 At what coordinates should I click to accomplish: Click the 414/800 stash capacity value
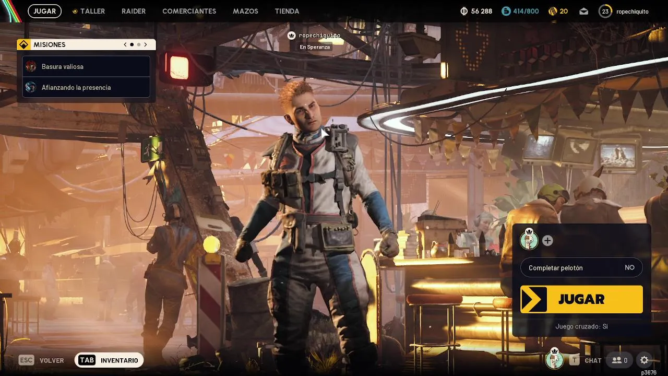(x=527, y=11)
